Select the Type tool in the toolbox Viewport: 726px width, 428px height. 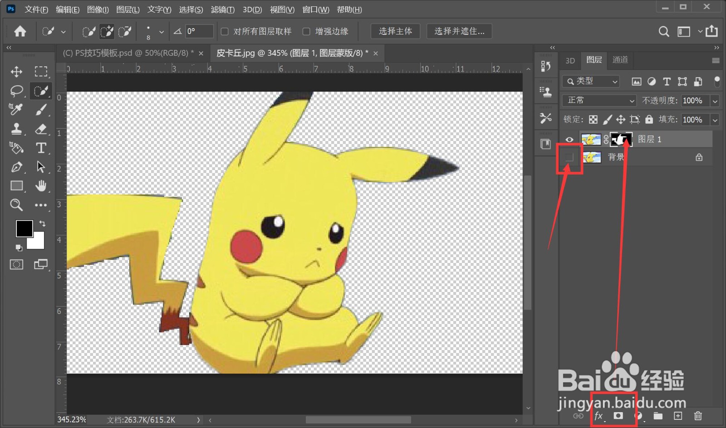pyautogui.click(x=41, y=148)
